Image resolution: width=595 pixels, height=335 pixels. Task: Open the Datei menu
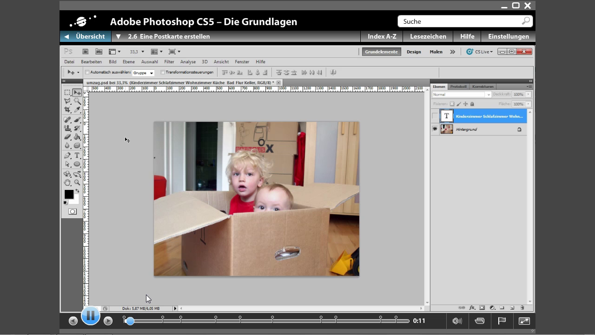(x=69, y=61)
